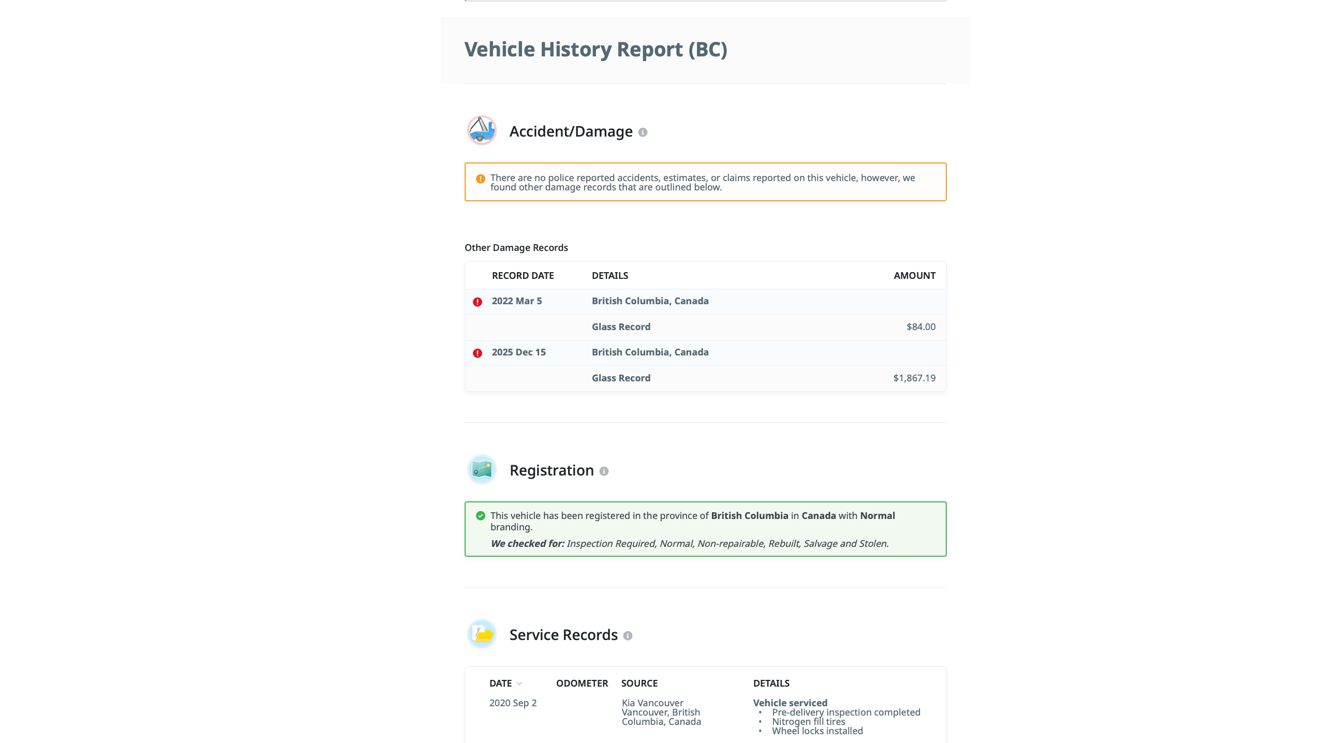The image size is (1340, 743).
Task: Click the info icon beside Service Records
Action: [628, 635]
